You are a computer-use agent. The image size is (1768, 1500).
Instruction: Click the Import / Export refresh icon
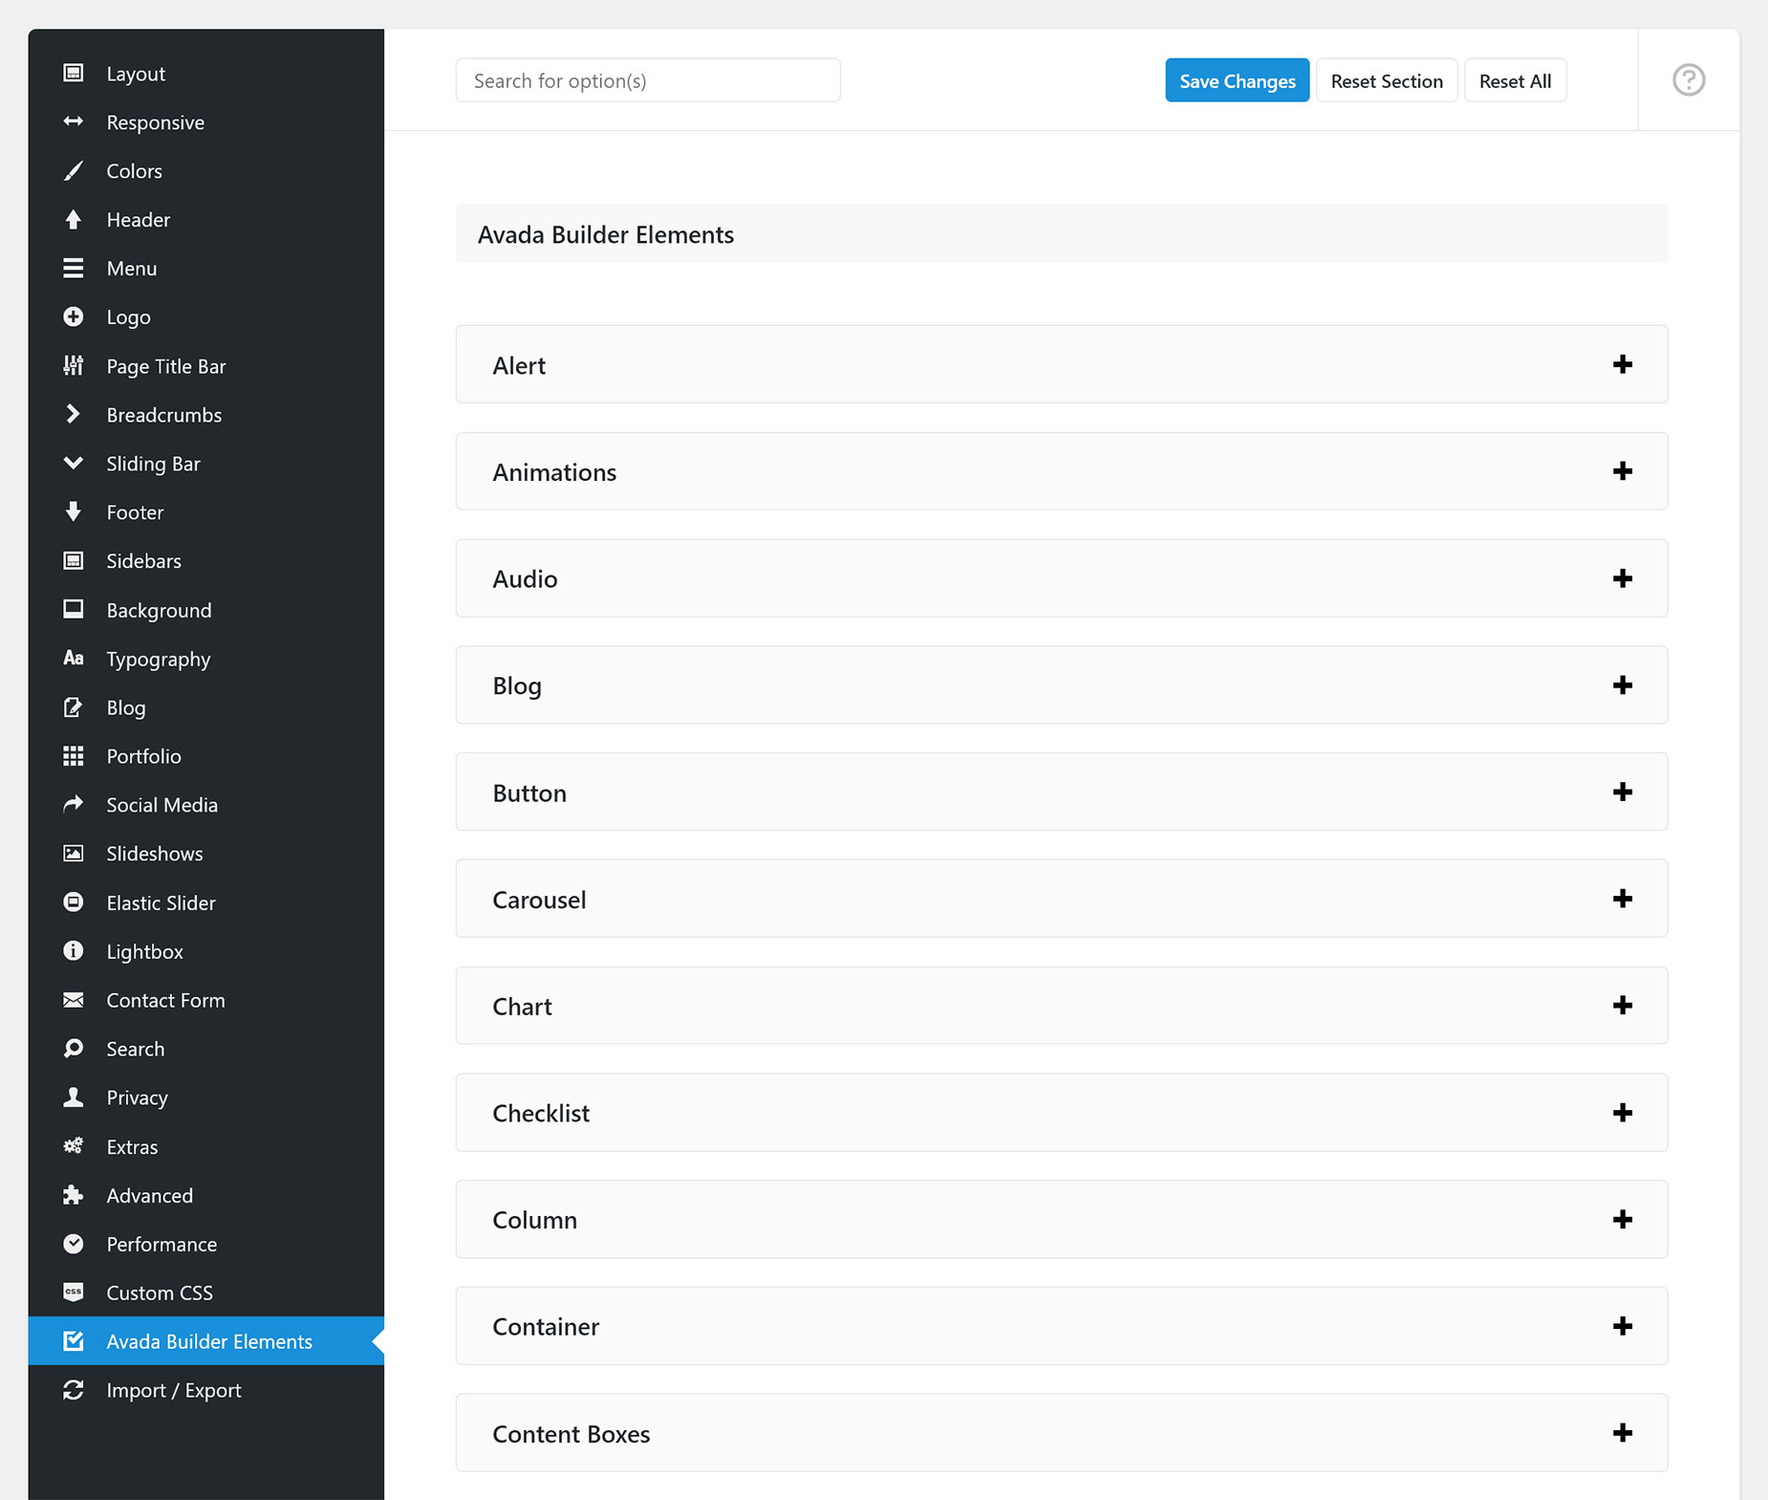74,1390
